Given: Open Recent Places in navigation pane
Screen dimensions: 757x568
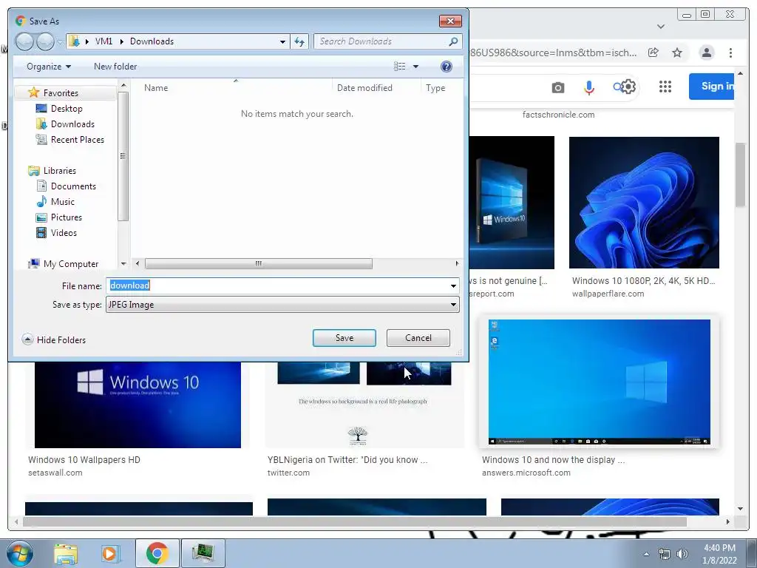Looking at the screenshot, I should tap(77, 140).
